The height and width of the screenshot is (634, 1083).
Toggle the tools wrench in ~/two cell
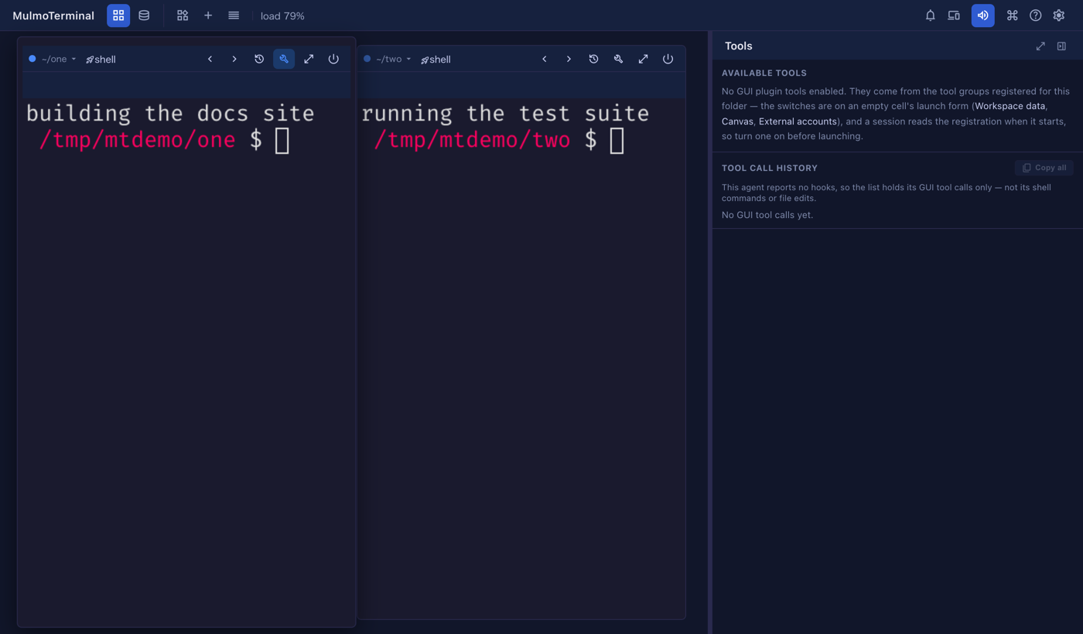[618, 59]
